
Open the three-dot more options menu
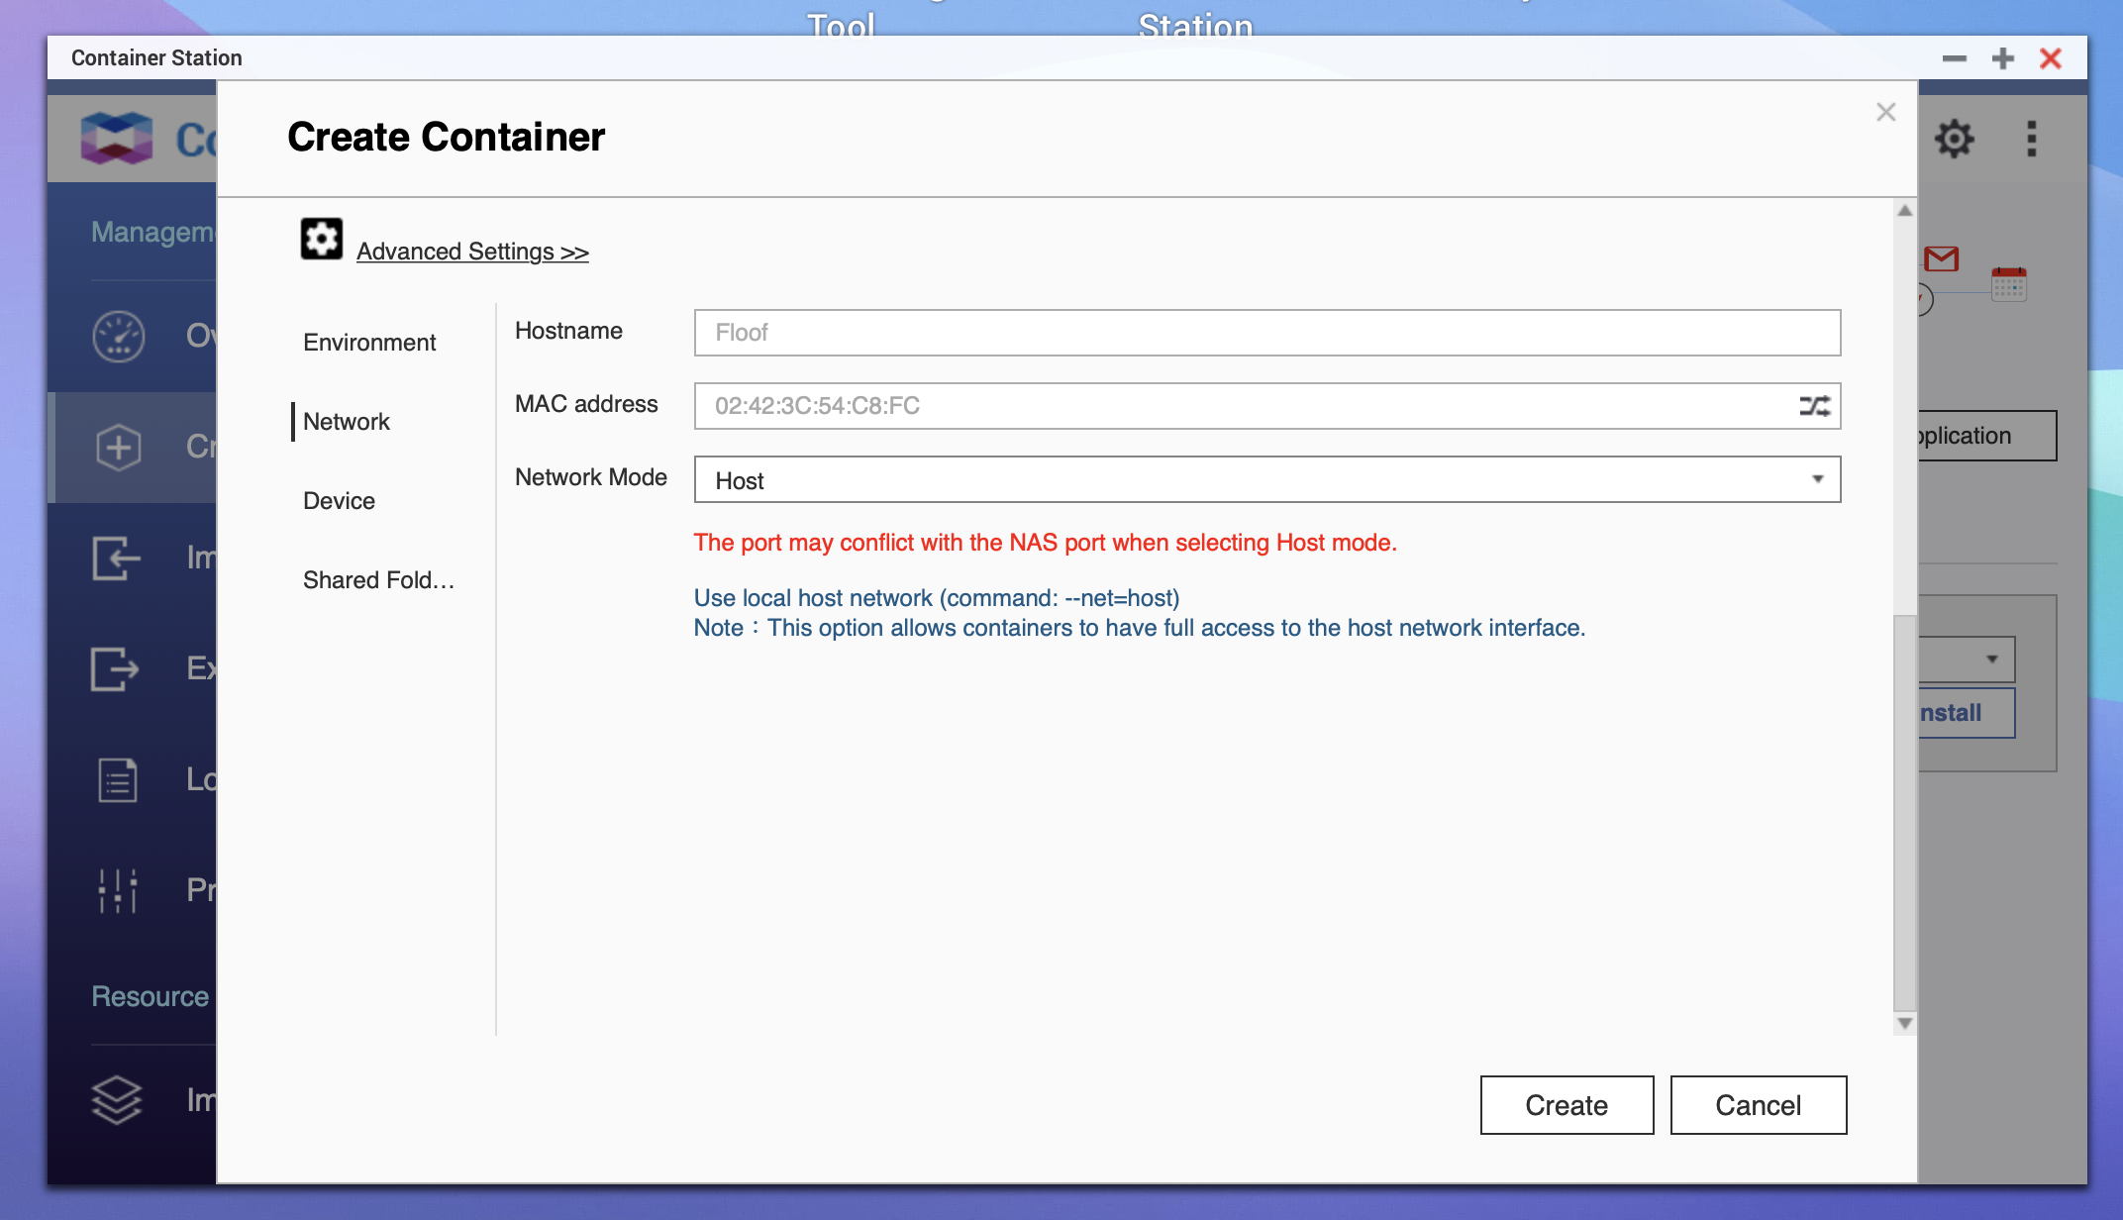click(x=2031, y=139)
